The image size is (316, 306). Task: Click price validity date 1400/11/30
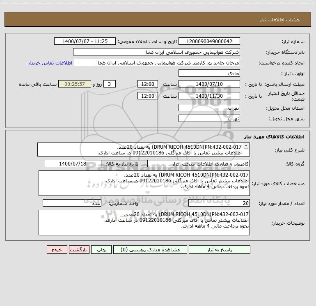pos(209,96)
